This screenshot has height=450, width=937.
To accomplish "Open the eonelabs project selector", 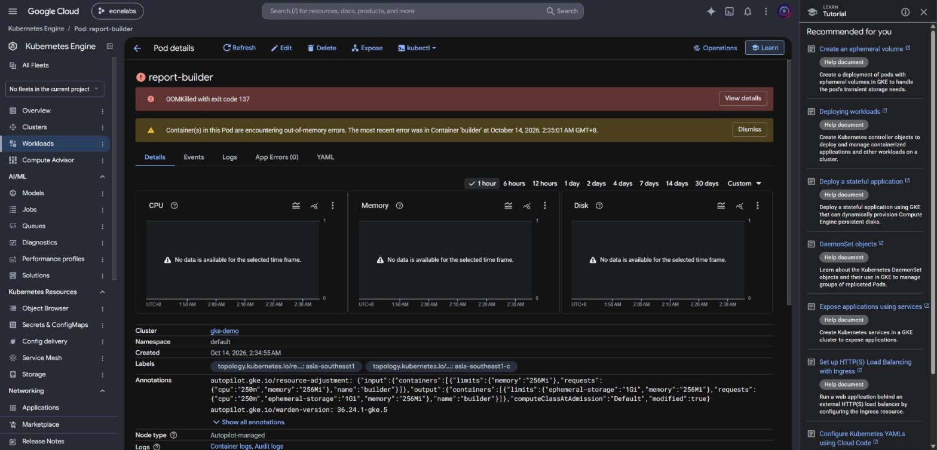I will (118, 11).
